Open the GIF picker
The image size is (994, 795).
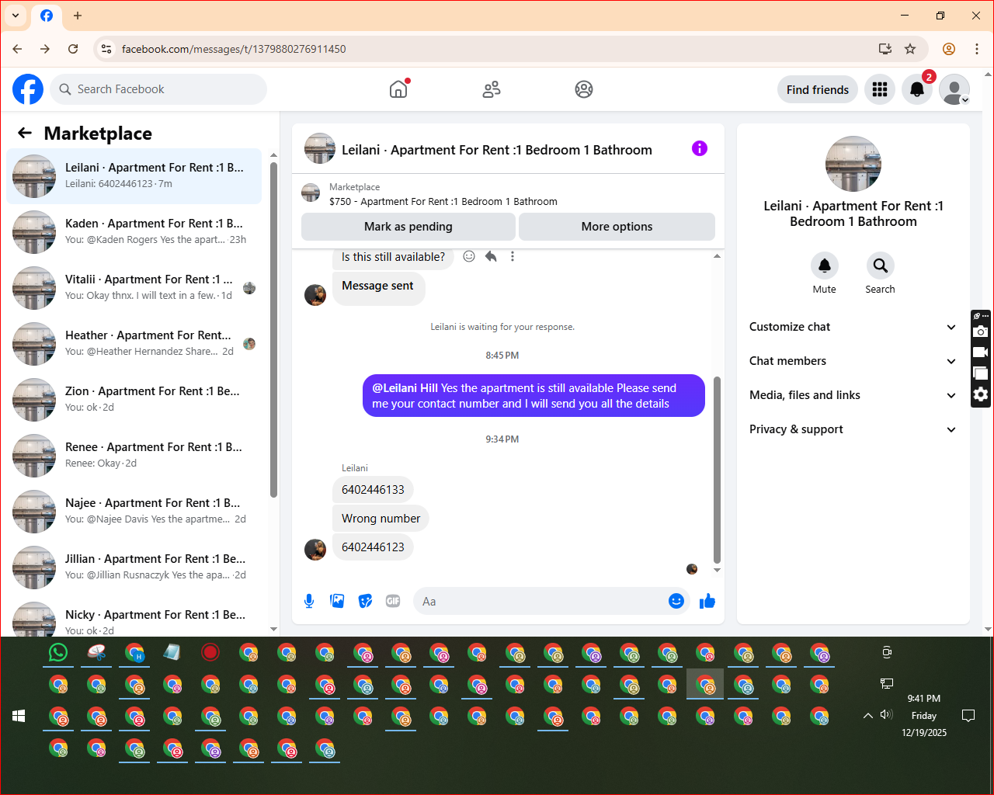tap(393, 601)
